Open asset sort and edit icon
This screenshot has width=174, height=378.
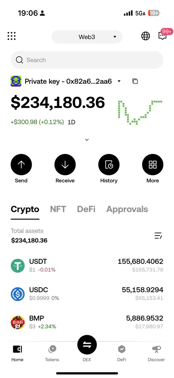(x=158, y=235)
